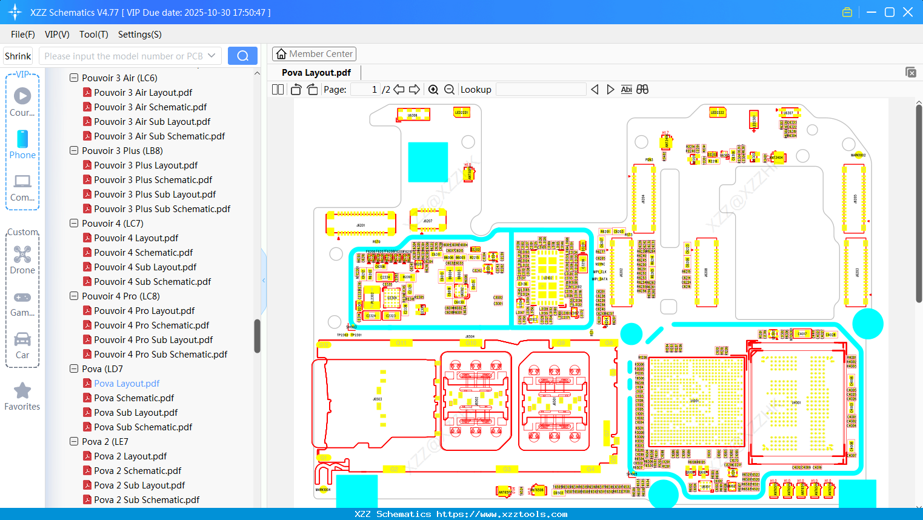923x520 pixels.
Task: Open Pouvoir 4 Layout.pdf
Action: coord(136,238)
